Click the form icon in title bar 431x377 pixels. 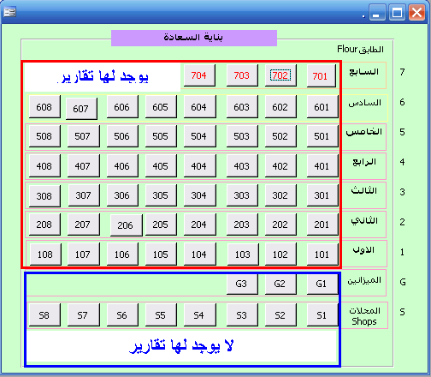coord(9,12)
